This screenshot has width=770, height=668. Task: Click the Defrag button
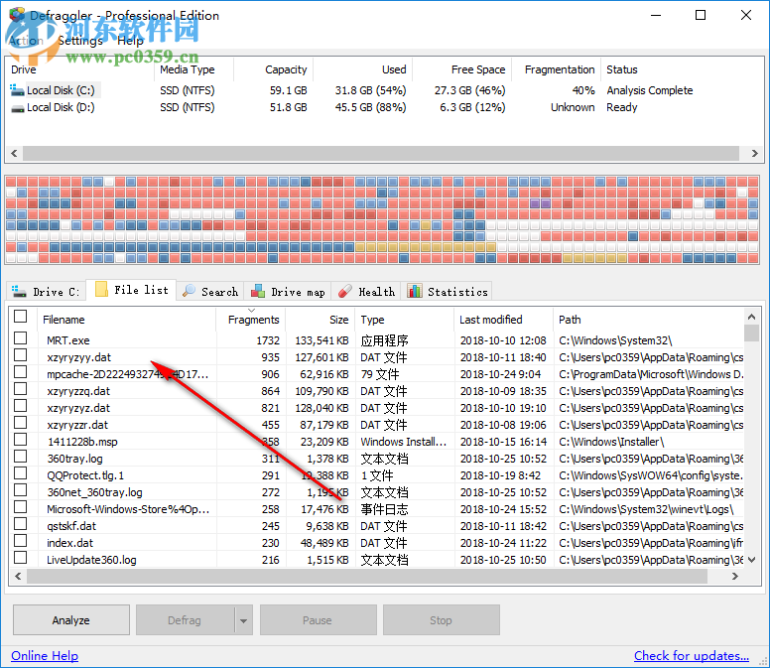click(x=186, y=620)
